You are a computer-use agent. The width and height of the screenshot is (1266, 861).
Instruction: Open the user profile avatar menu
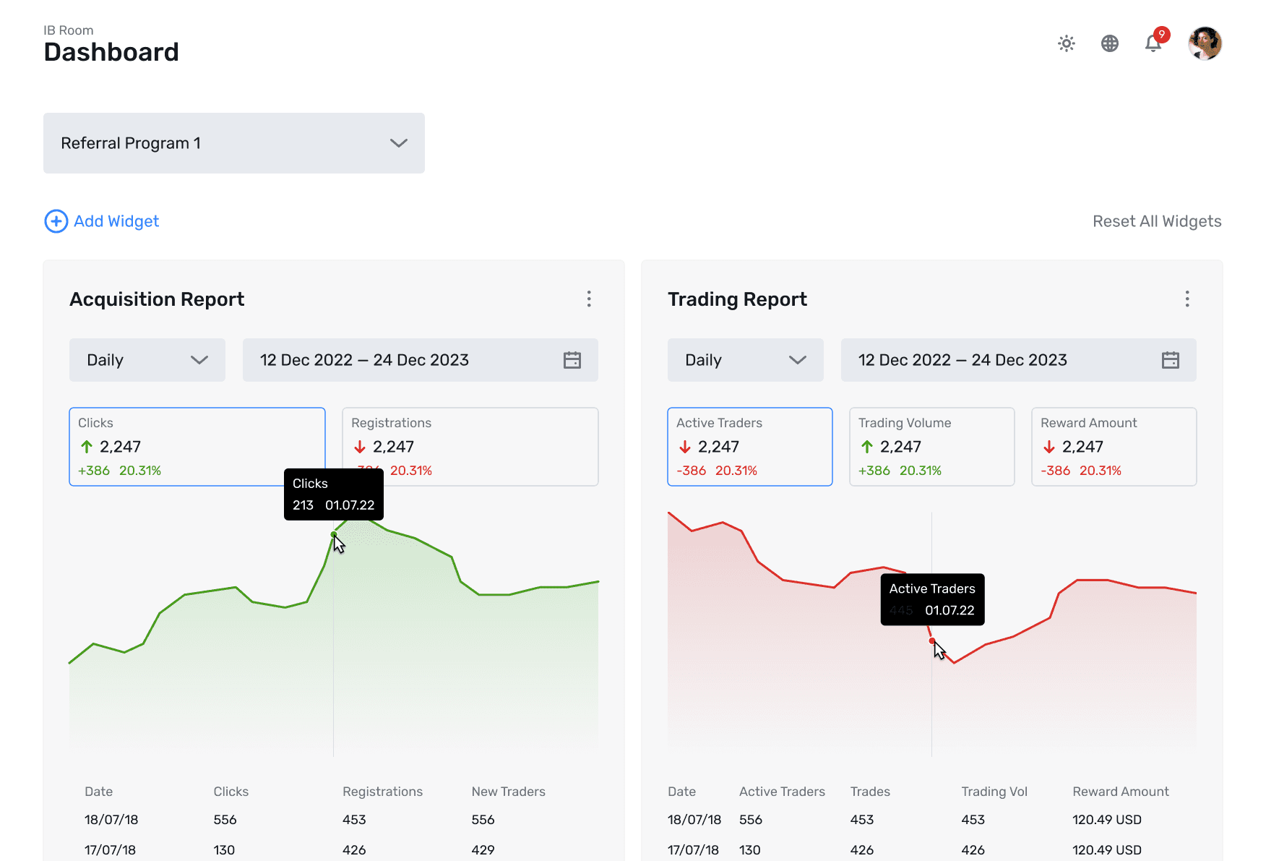[1205, 43]
